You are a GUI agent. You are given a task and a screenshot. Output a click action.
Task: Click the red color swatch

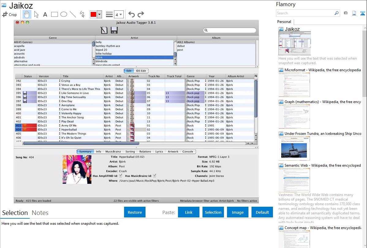point(93,14)
